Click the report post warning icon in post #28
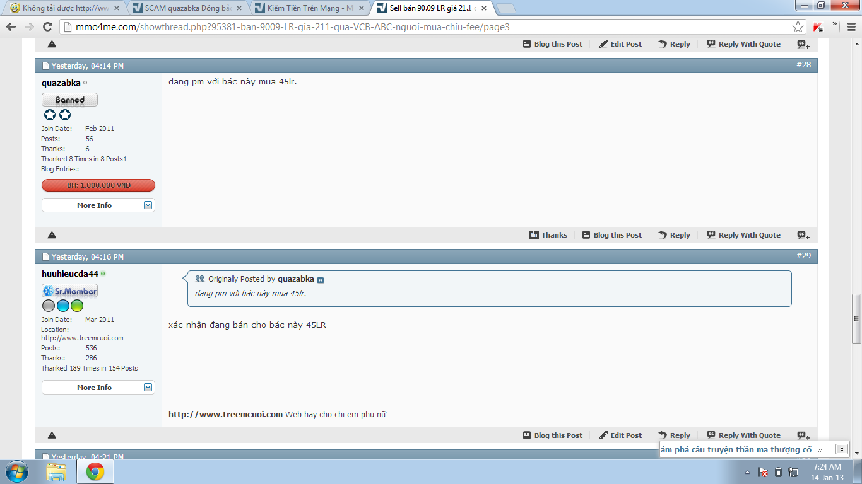The image size is (862, 484). 52,235
